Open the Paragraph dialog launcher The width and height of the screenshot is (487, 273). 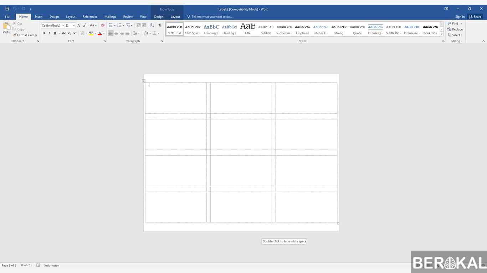tap(162, 41)
